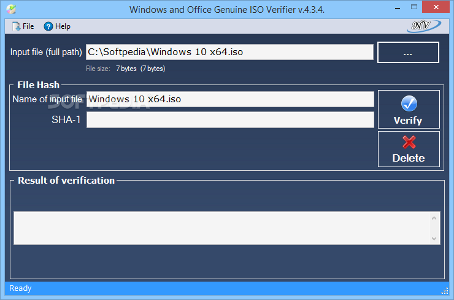The width and height of the screenshot is (454, 300).
Task: Click the Name of input file field
Action: pyautogui.click(x=230, y=99)
